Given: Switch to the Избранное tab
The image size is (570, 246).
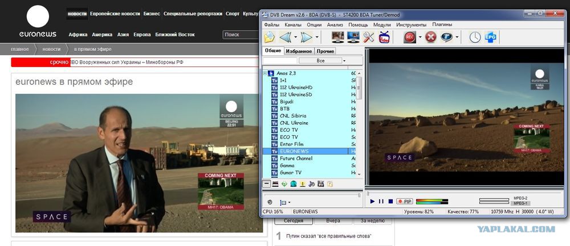Looking at the screenshot, I should (x=299, y=51).
